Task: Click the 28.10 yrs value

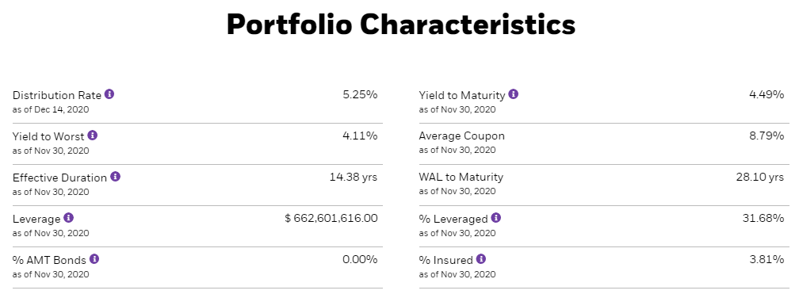Action: tap(760, 178)
